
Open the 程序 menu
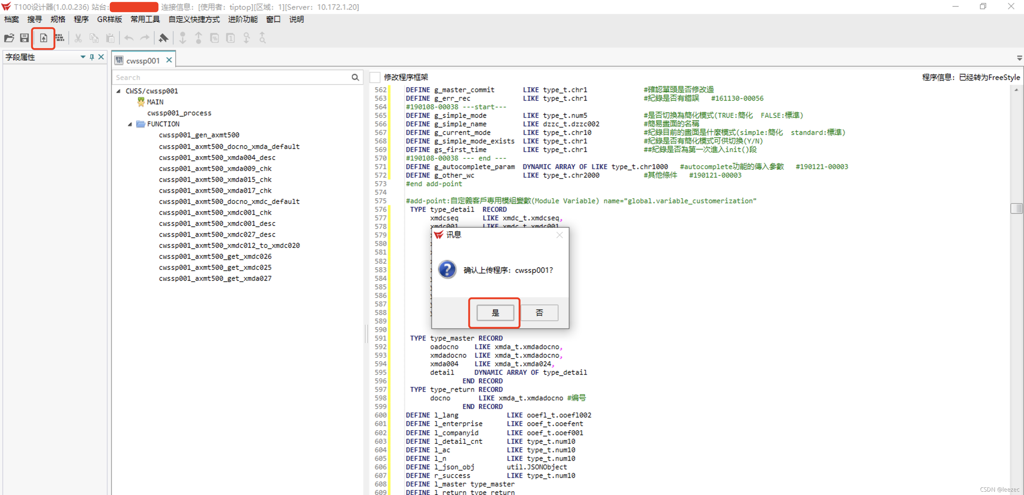(x=81, y=20)
